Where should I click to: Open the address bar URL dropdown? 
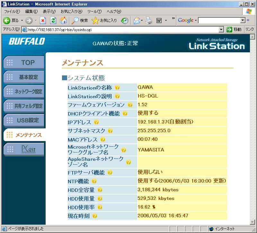(221, 30)
